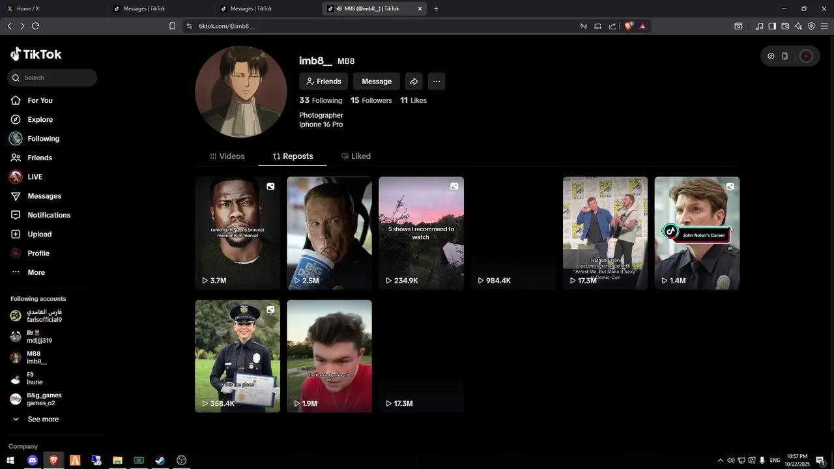The image size is (834, 469).
Task: Open OBS Studio from taskbar
Action: [x=181, y=461]
